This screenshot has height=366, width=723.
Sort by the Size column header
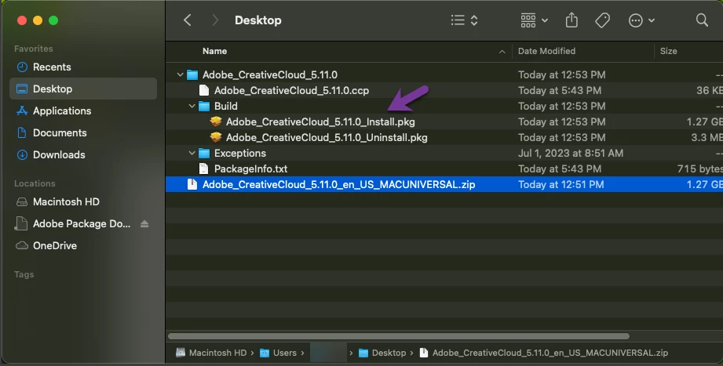pyautogui.click(x=668, y=51)
